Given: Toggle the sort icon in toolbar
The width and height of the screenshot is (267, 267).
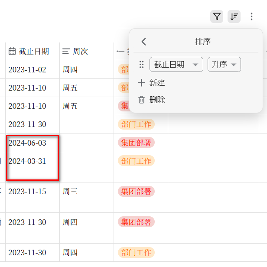Looking at the screenshot, I should coord(234,16).
